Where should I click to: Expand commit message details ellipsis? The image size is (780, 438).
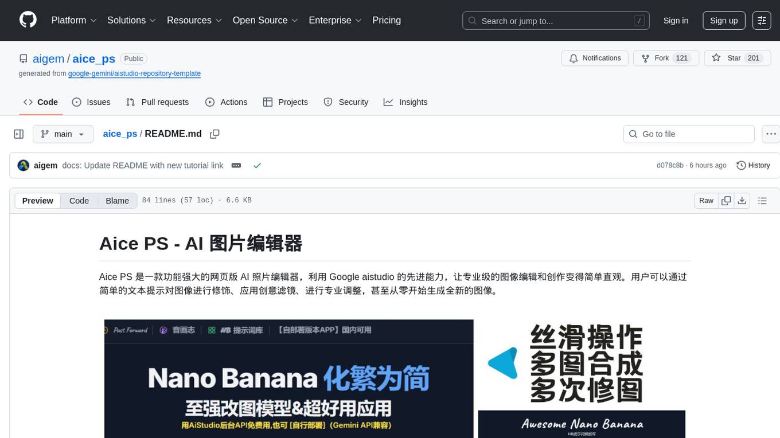[x=236, y=165]
